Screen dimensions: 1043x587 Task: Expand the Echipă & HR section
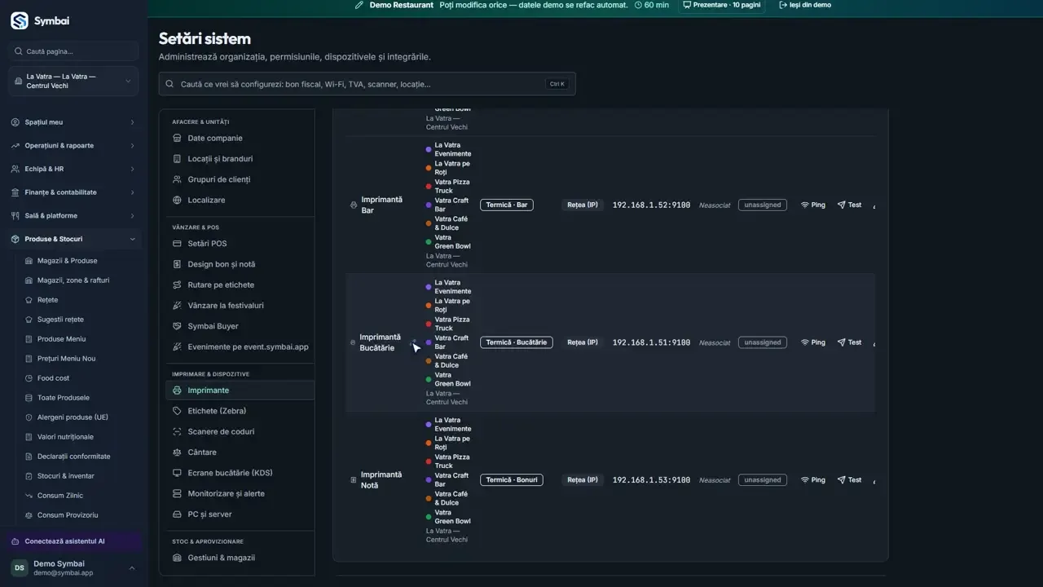(x=73, y=169)
